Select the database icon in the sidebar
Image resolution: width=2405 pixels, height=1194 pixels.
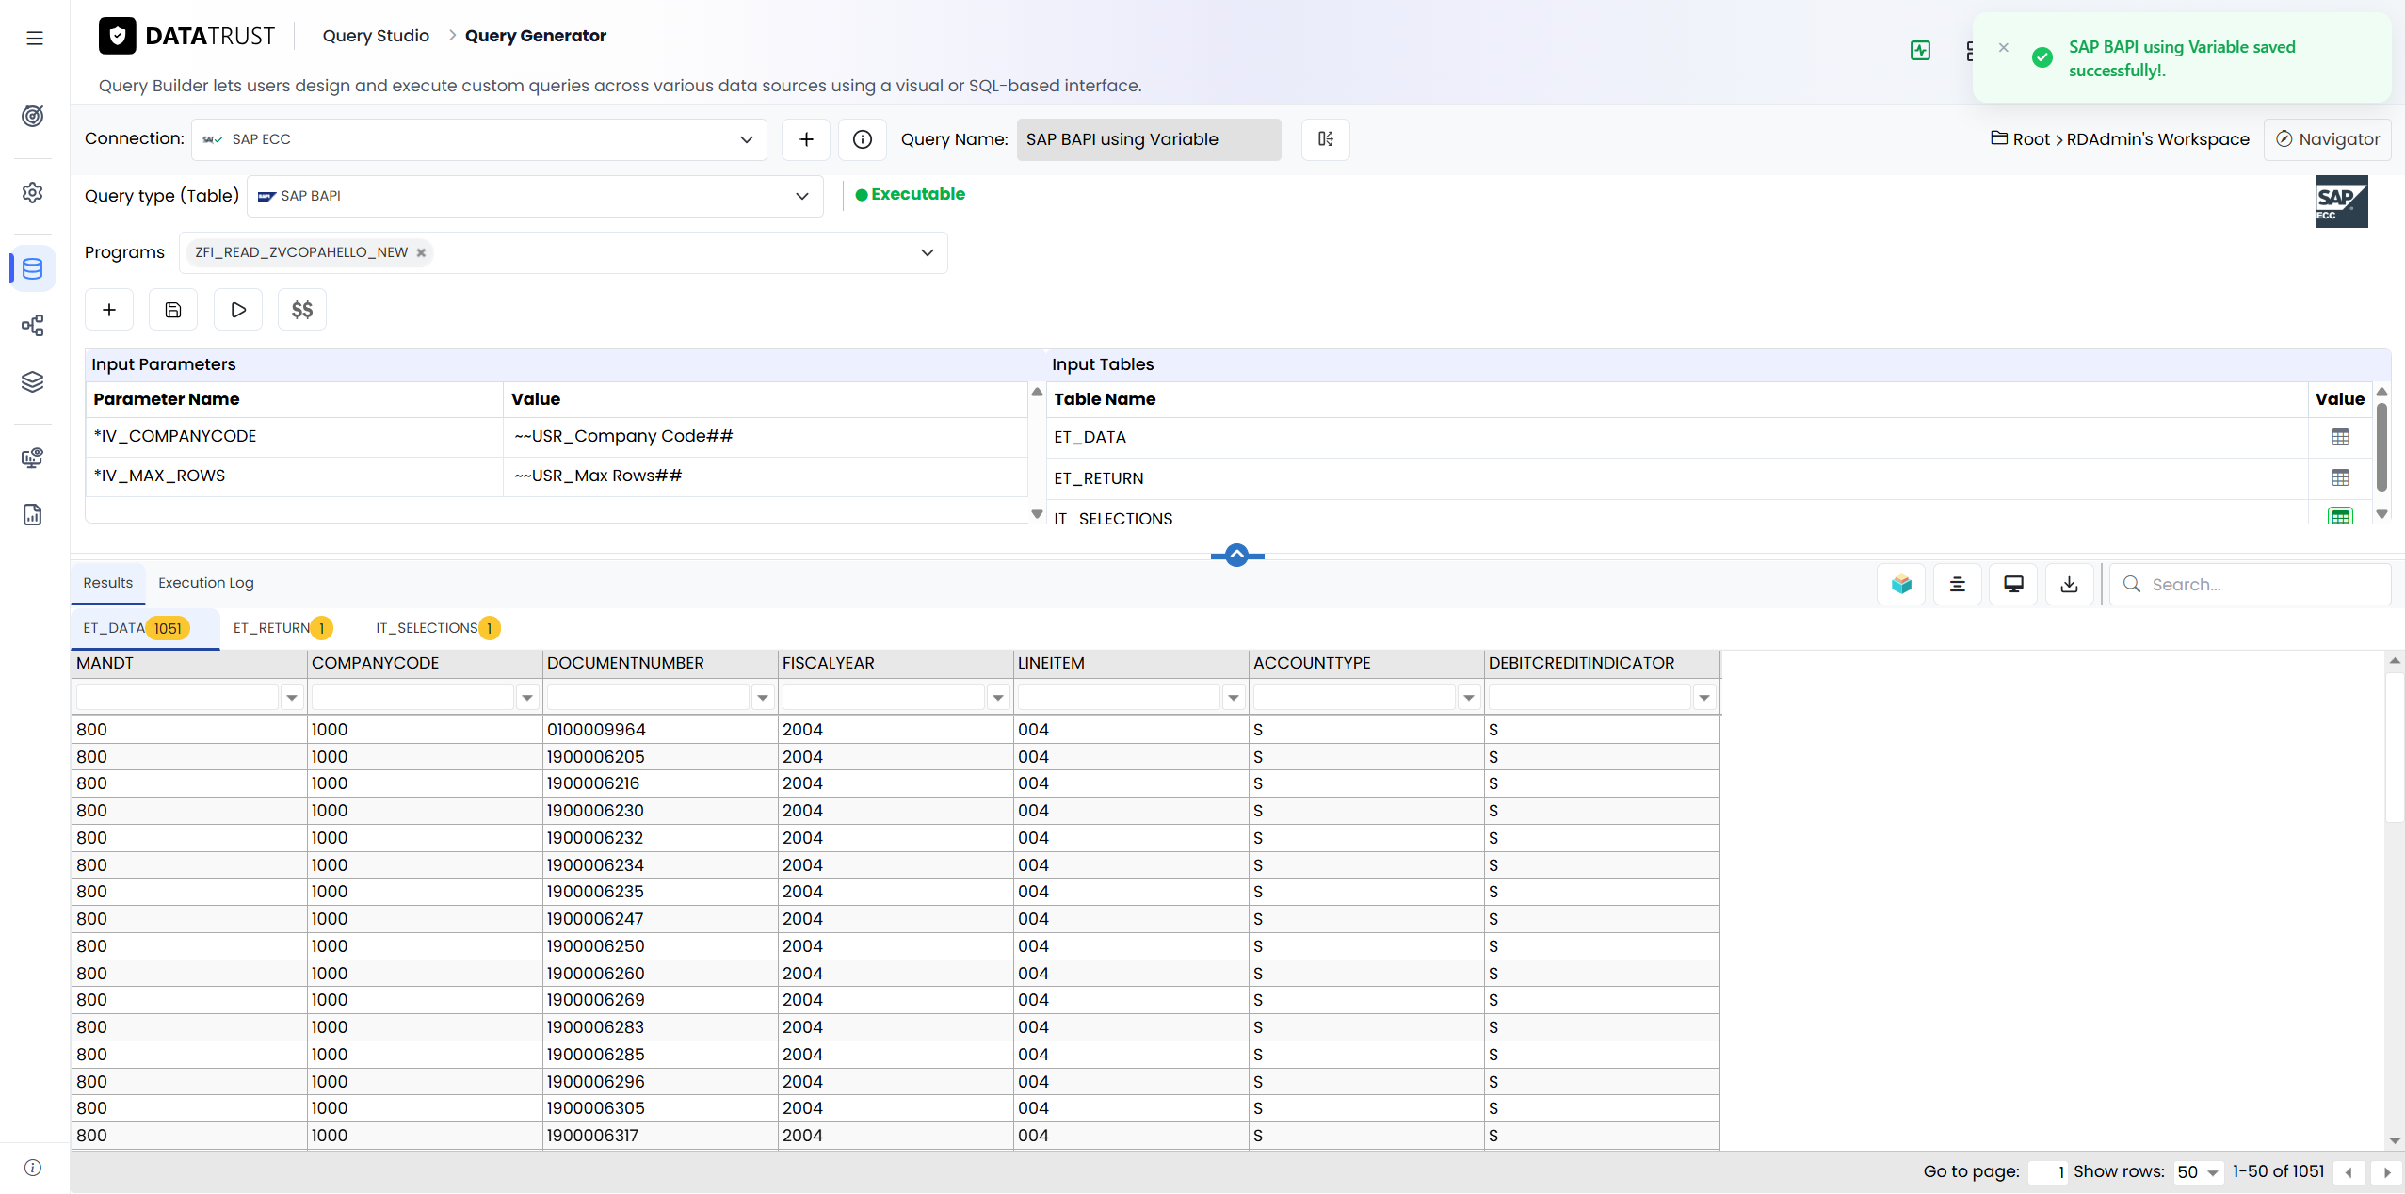click(33, 268)
